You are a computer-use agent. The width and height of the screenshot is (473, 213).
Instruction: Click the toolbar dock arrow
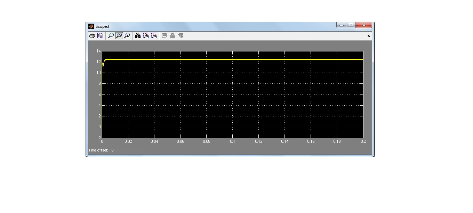point(369,36)
